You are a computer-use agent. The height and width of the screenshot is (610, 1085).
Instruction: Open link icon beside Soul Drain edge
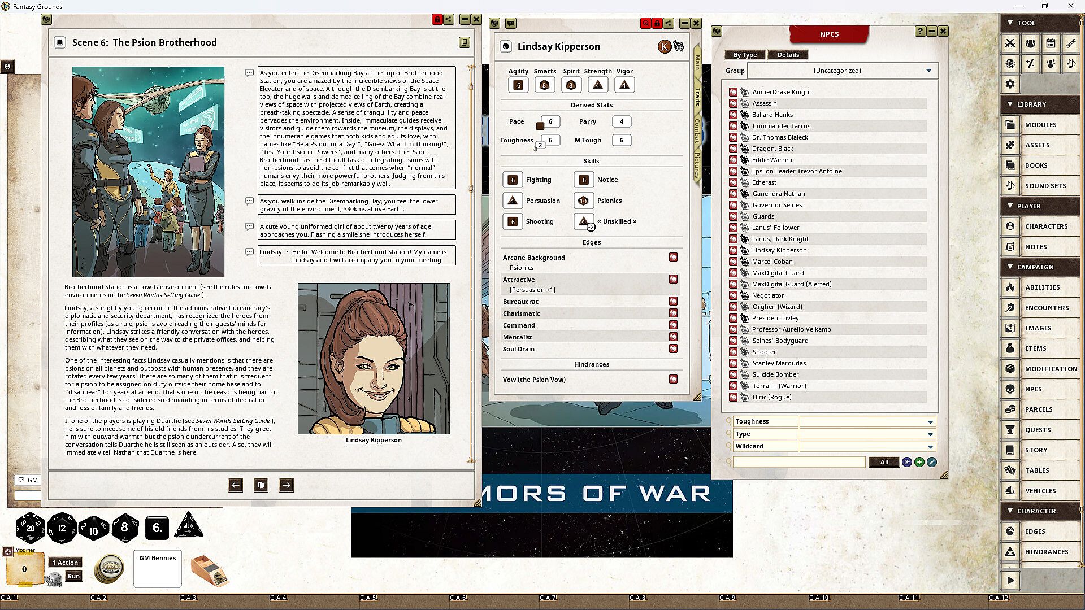click(673, 349)
